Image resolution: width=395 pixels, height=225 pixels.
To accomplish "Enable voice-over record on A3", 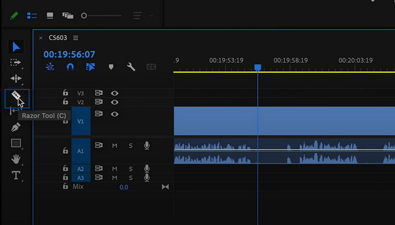I will click(146, 178).
